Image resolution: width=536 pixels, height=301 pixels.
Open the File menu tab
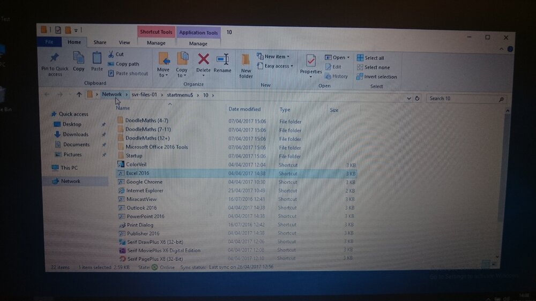click(x=49, y=42)
